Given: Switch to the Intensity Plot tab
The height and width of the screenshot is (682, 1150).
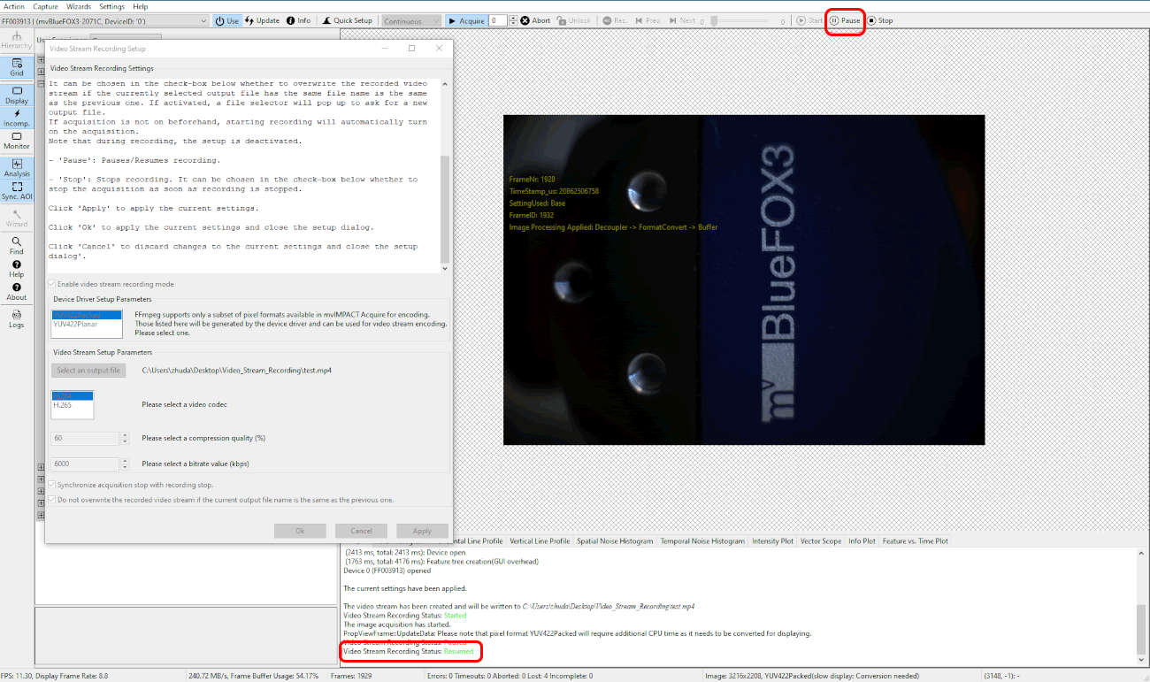Looking at the screenshot, I should tap(772, 541).
